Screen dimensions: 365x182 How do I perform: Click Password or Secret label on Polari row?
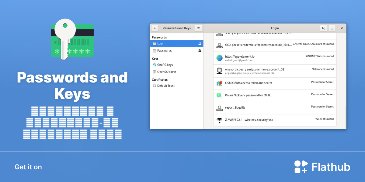(322, 94)
